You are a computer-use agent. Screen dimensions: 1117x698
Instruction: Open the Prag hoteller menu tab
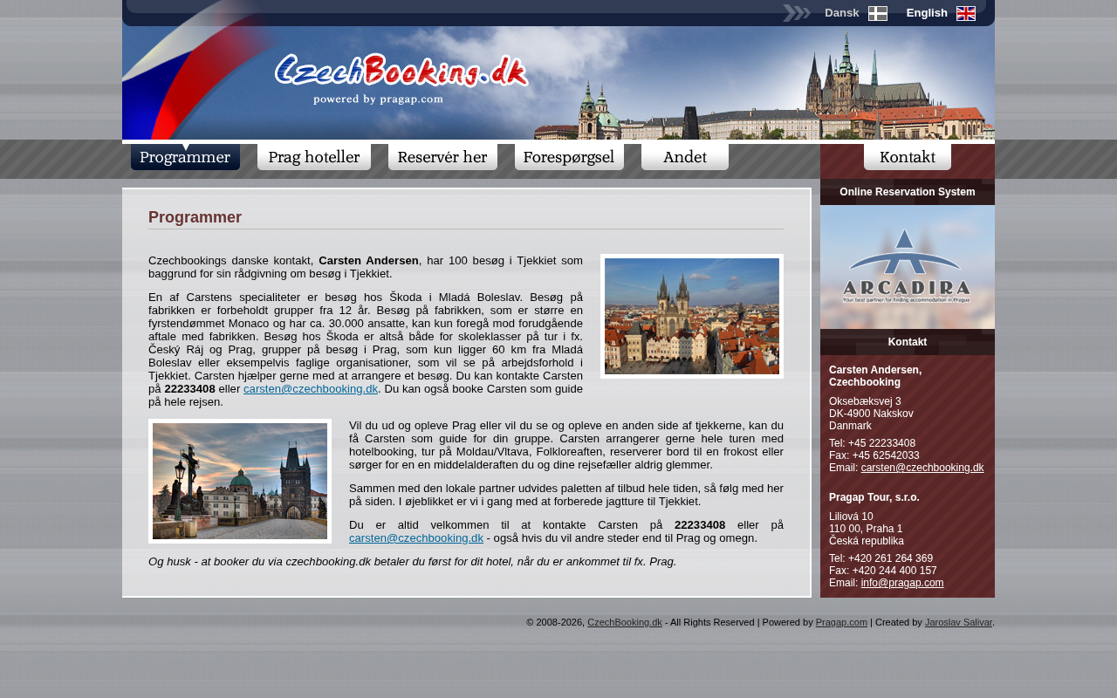click(314, 157)
